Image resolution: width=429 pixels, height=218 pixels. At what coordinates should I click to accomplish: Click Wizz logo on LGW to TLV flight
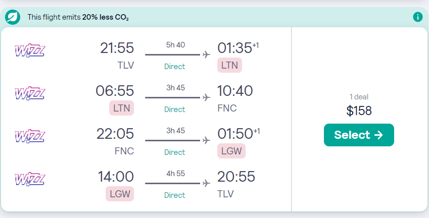[x=30, y=179]
